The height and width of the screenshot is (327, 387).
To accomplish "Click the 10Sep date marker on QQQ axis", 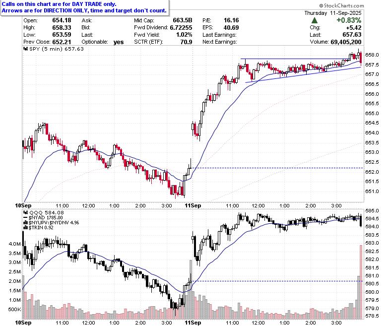I will [x=23, y=323].
